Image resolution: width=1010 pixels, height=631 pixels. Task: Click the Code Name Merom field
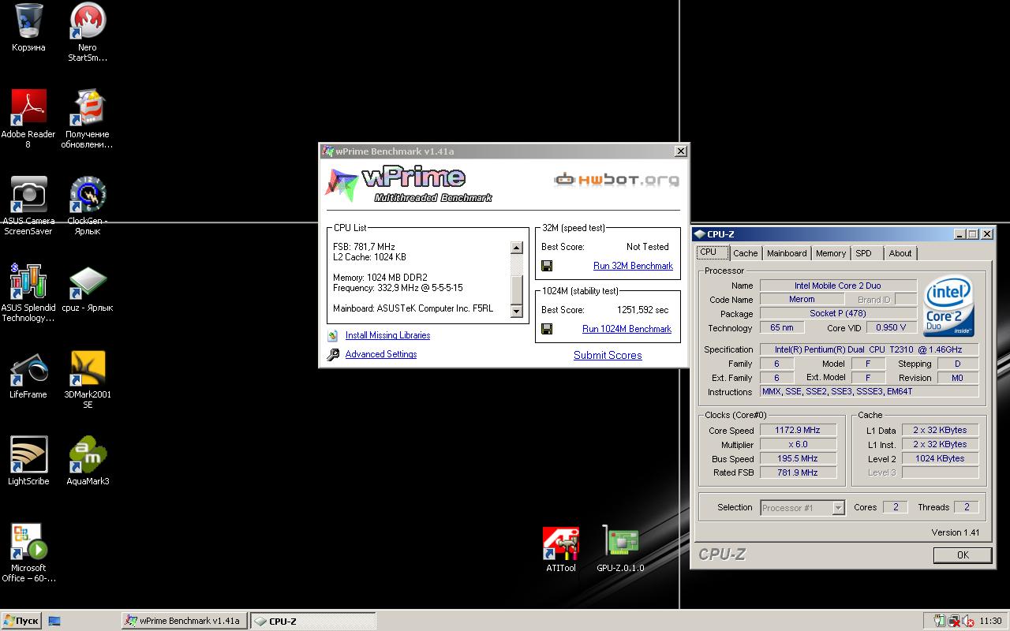802,299
